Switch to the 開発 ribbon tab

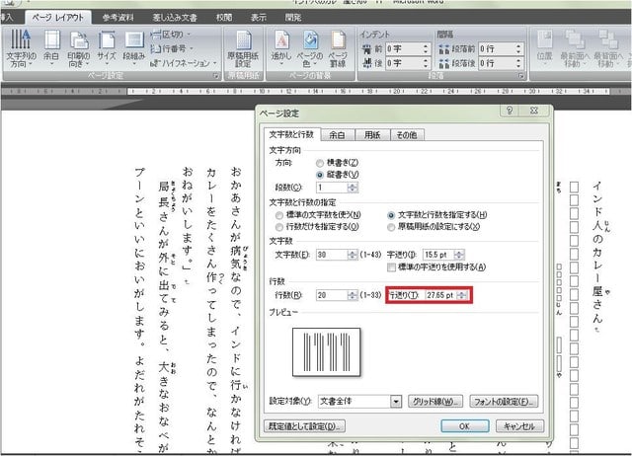(x=293, y=18)
